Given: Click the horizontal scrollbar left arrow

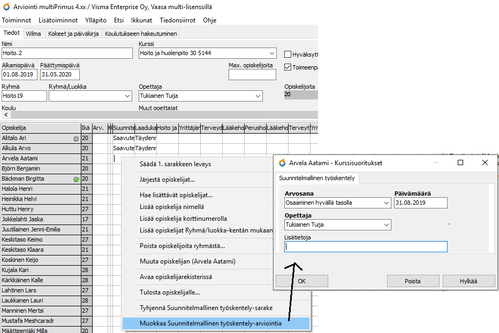Looking at the screenshot, I should [x=6, y=115].
